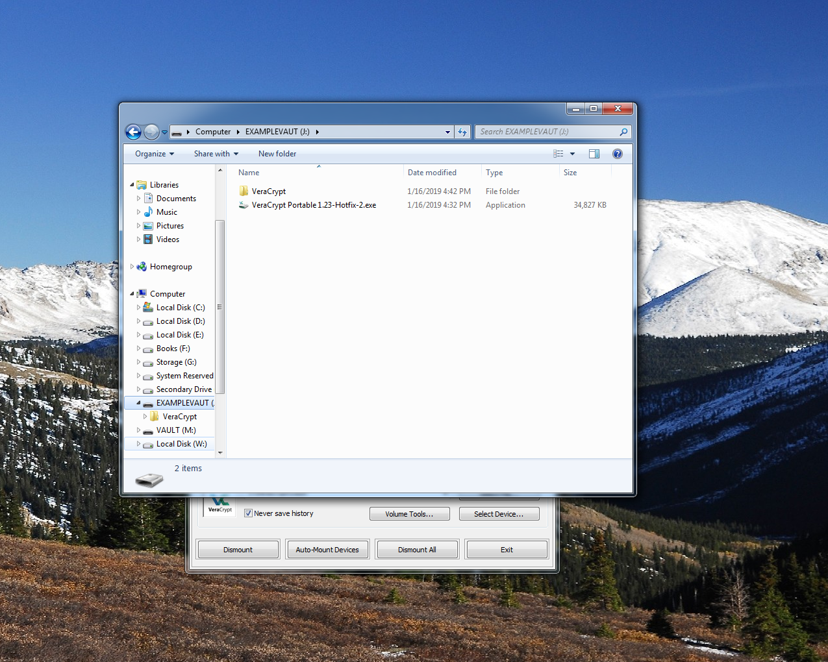This screenshot has width=828, height=662.
Task: Click Auto-Mount Devices in VeraCrypt
Action: click(x=327, y=550)
